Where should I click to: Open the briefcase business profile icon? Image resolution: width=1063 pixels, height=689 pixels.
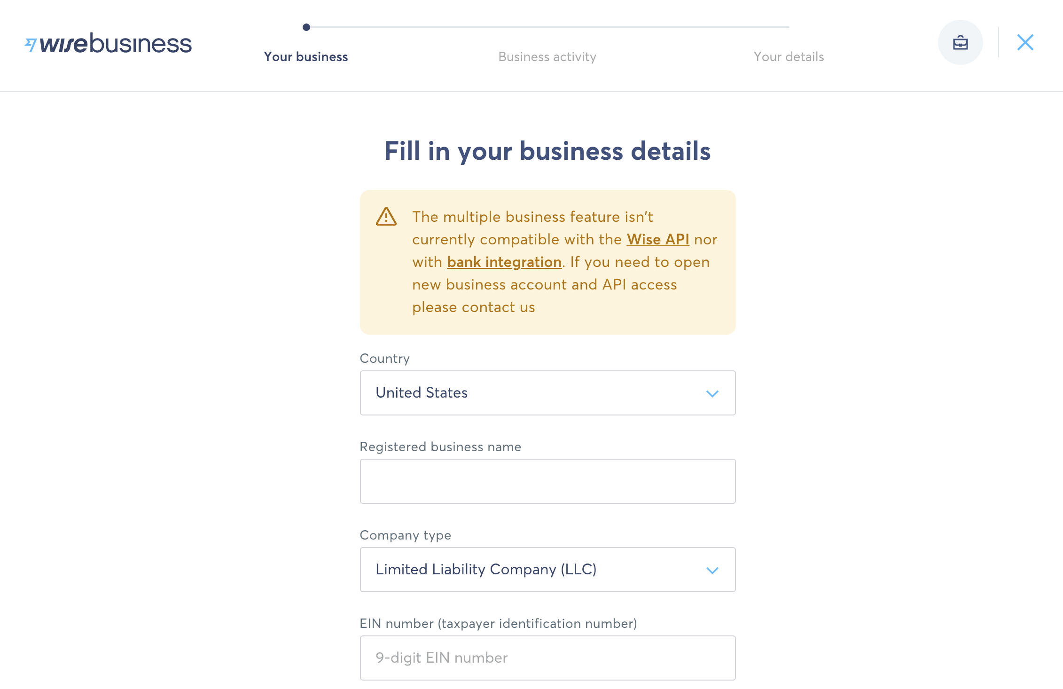[960, 43]
